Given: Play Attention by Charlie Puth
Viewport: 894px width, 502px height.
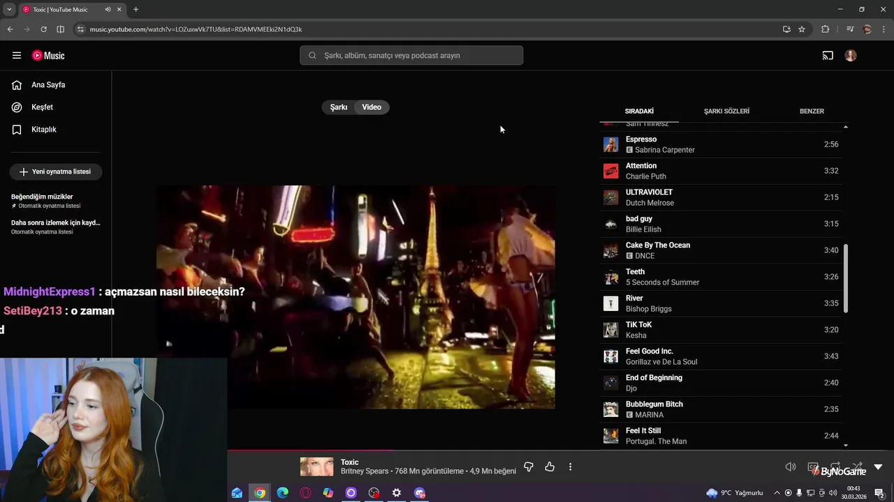Looking at the screenshot, I should (722, 171).
